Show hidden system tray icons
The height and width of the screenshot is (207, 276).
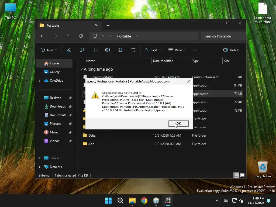(x=217, y=201)
